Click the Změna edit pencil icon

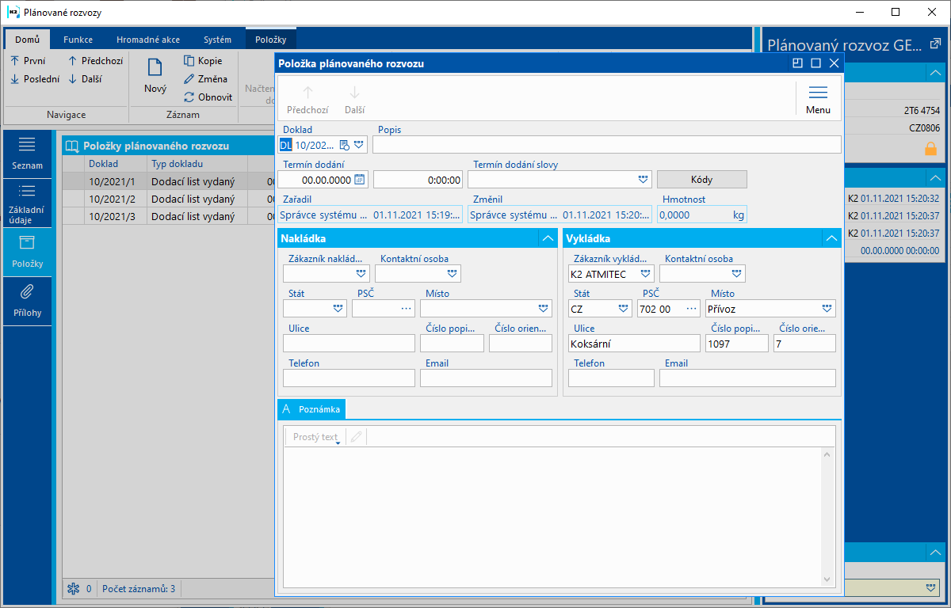[189, 79]
